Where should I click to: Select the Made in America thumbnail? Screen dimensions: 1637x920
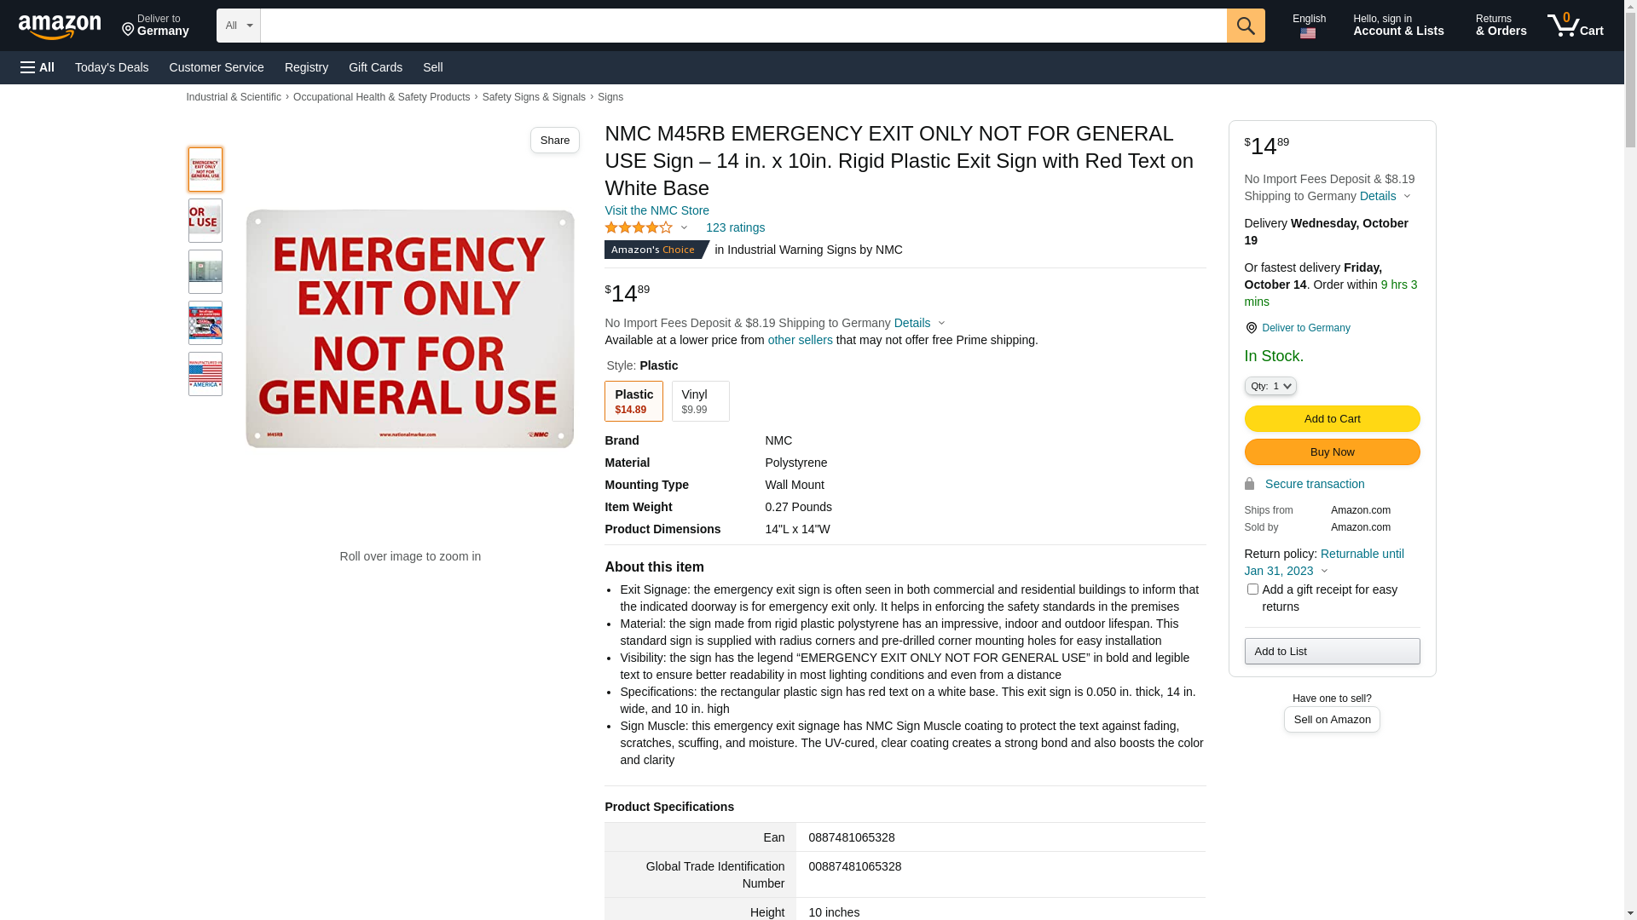pos(205,374)
